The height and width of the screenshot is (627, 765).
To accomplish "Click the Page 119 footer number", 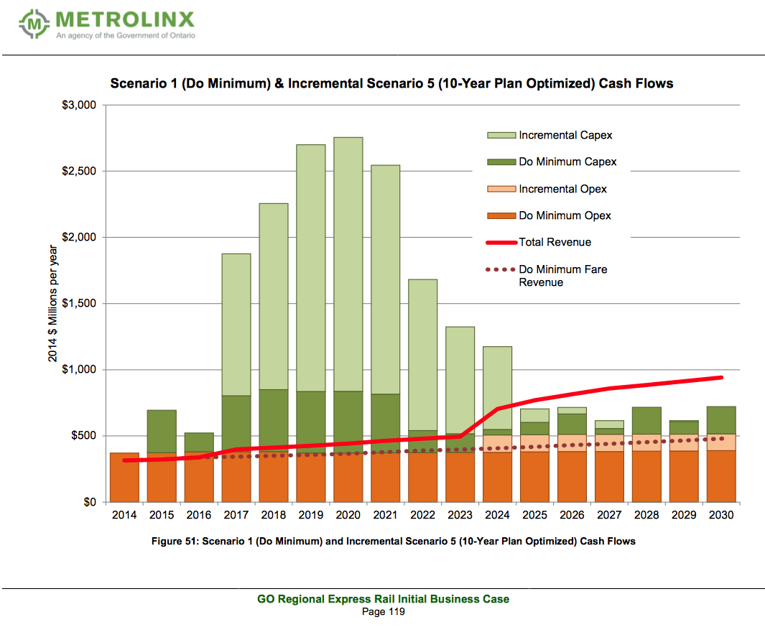I will (383, 612).
